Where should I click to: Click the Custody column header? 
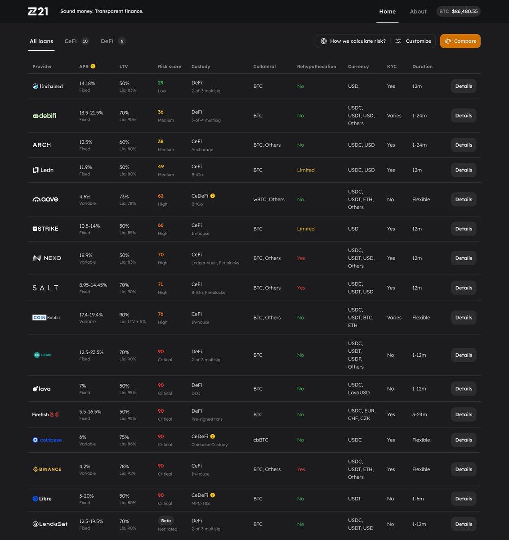(x=201, y=67)
